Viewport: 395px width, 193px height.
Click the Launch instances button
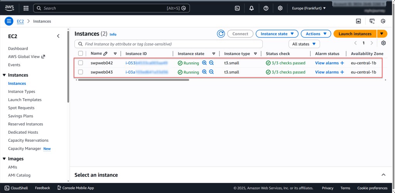click(355, 34)
